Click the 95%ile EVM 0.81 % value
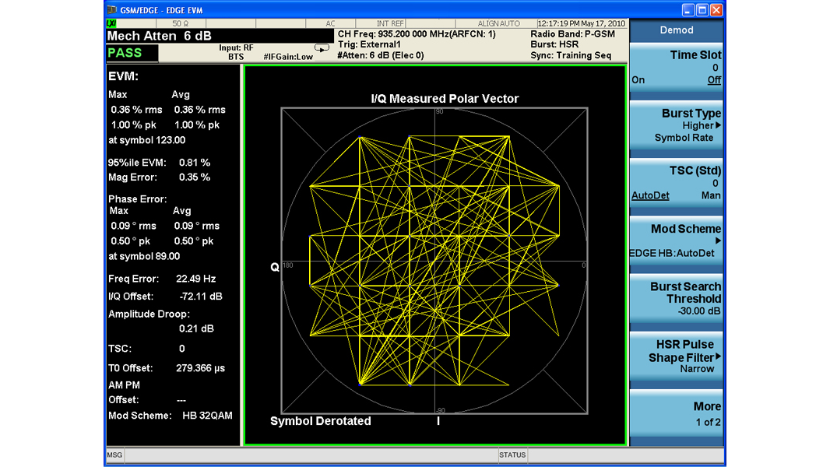The height and width of the screenshot is (467, 830). click(x=195, y=163)
